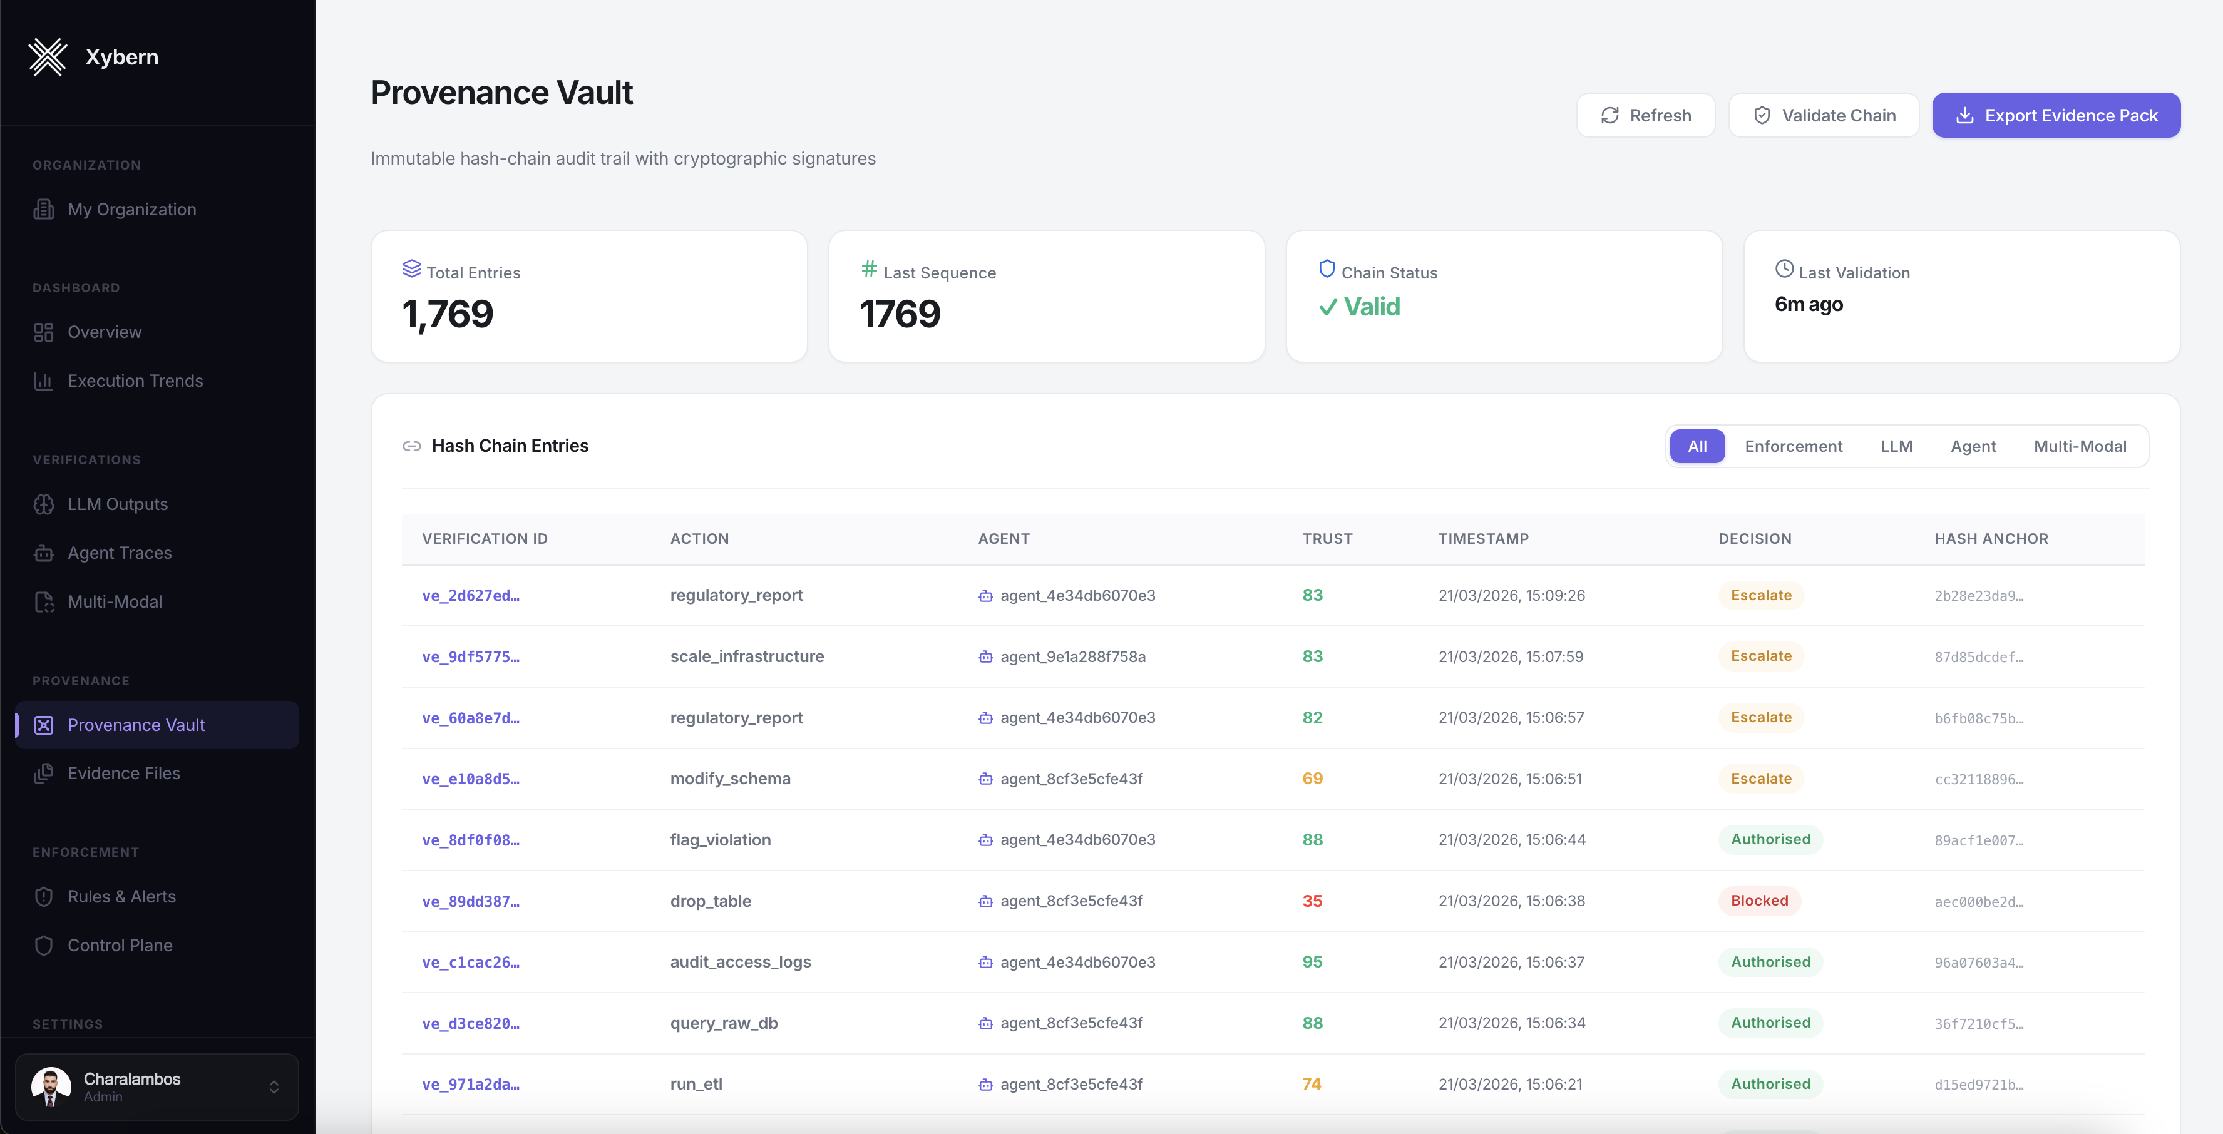Switch to the Enforcement filter tab
Screen dimensions: 2223x1134
pos(1794,446)
